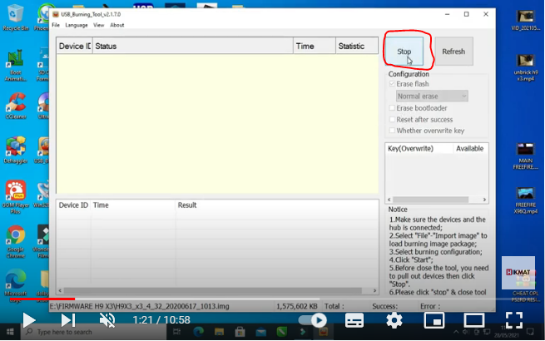Click the Result column header
Image resolution: width=545 pixels, height=341 pixels.
click(x=277, y=205)
